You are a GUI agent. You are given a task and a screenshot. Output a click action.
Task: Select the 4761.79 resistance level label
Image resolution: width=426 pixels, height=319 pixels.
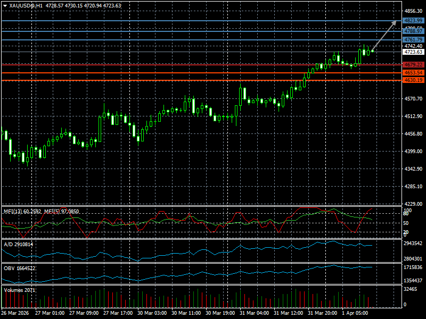click(413, 40)
